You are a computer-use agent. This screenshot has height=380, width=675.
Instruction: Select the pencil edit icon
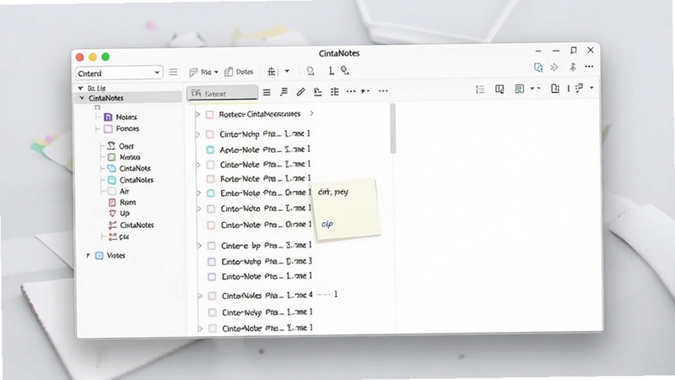[x=300, y=92]
